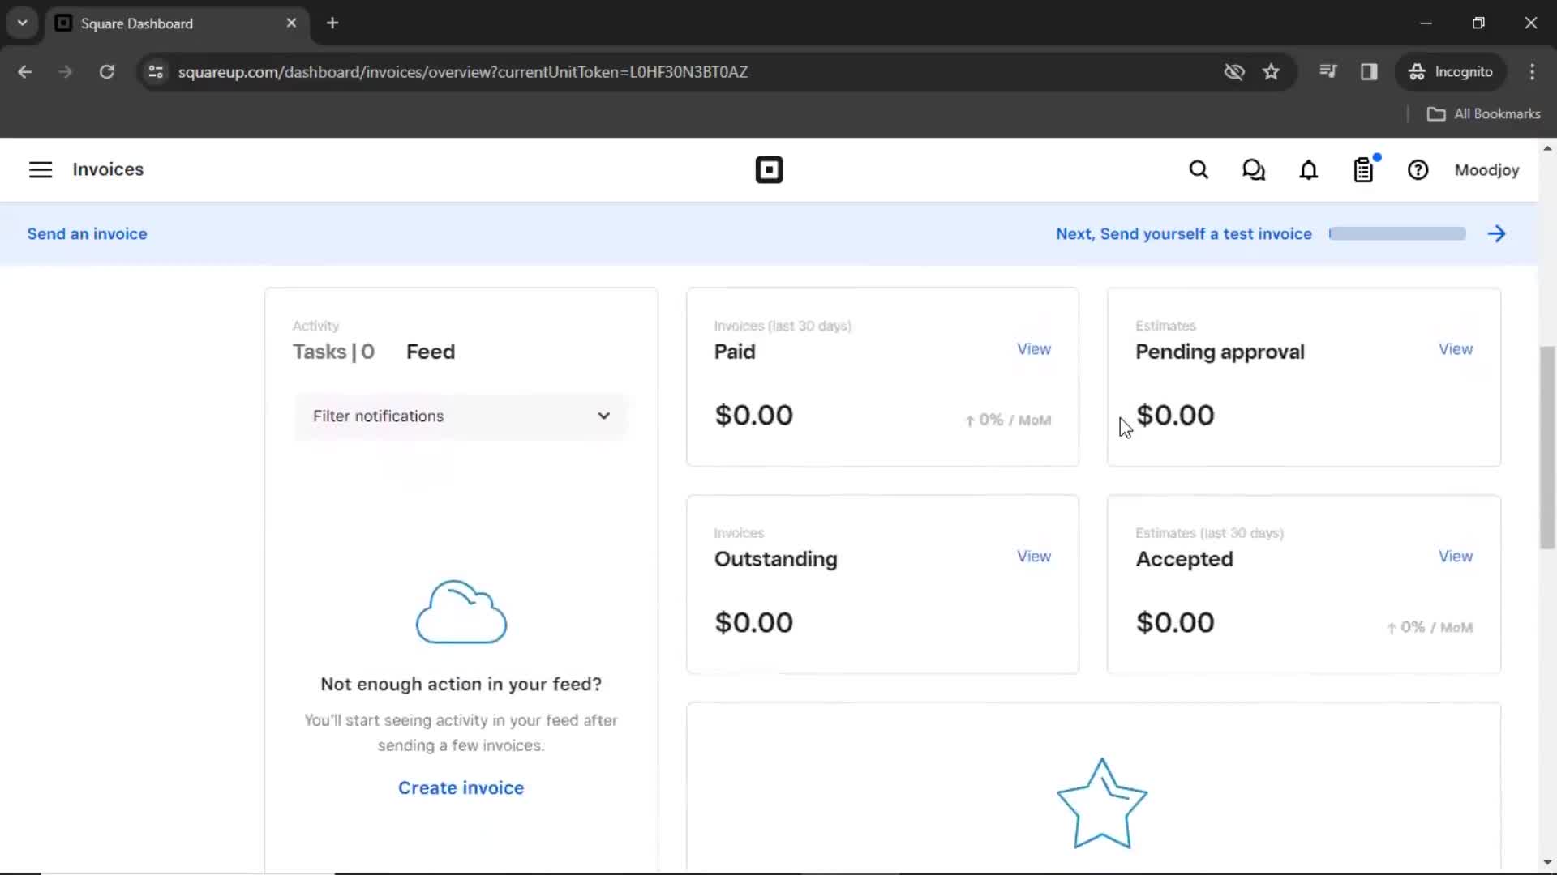Open the setup guide clipboard icon
Viewport: 1557px width, 875px height.
click(1364, 169)
